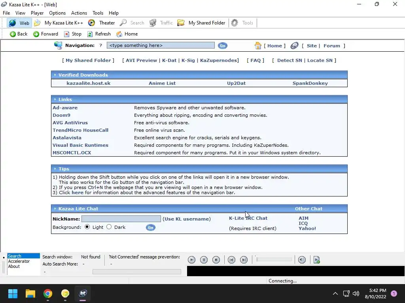The width and height of the screenshot is (405, 303).
Task: Open the TrendMicro HouseCall link
Action: (x=81, y=130)
